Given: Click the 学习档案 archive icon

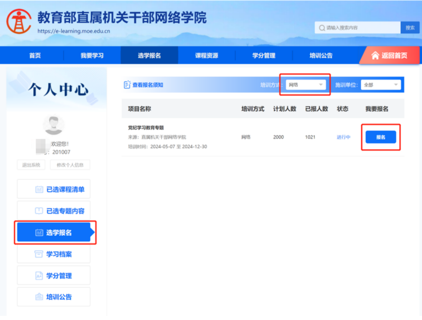Looking at the screenshot, I should pos(39,254).
